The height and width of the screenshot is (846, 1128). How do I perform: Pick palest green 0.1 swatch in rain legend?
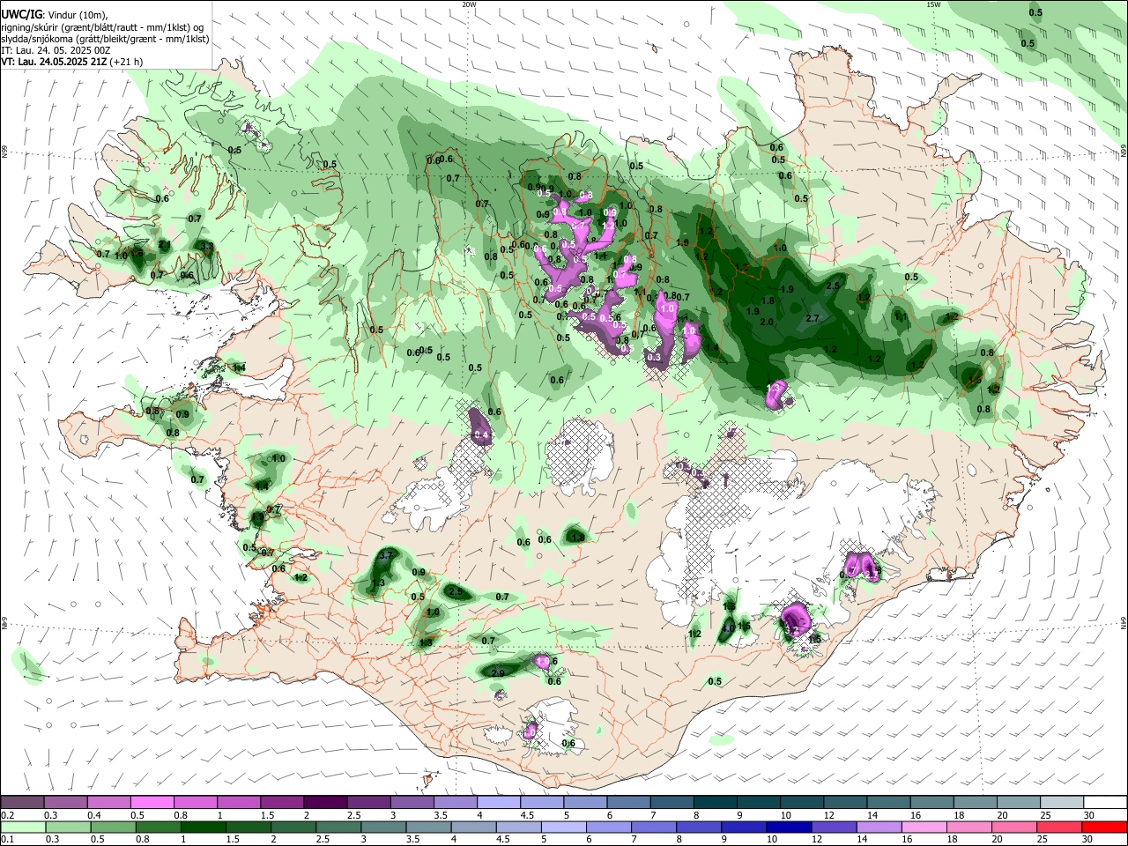(x=23, y=827)
